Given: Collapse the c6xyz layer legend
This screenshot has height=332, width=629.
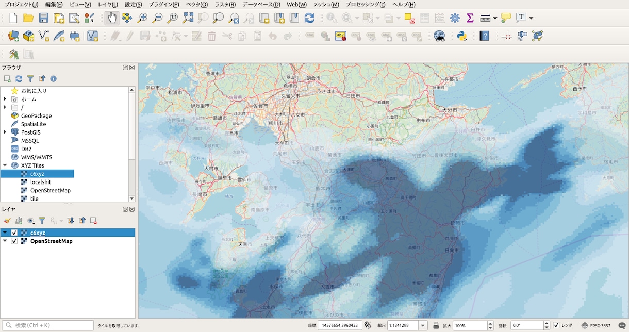Looking at the screenshot, I should click(x=5, y=233).
